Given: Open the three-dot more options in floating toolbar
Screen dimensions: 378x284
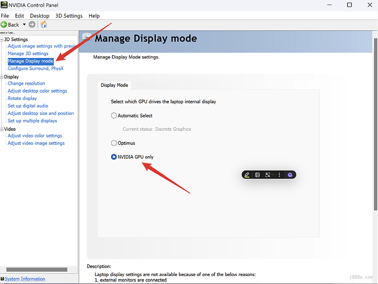Looking at the screenshot, I should pos(279,175).
